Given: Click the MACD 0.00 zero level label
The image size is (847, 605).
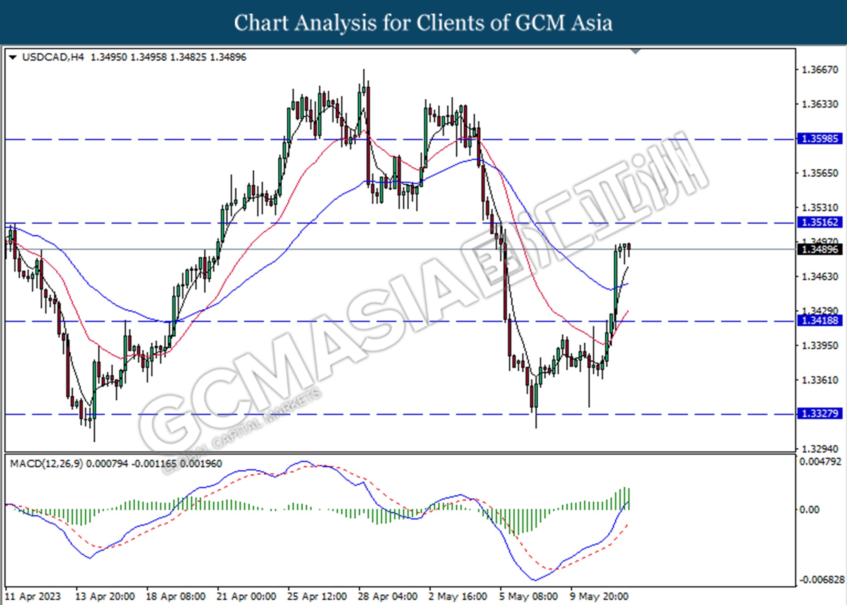Looking at the screenshot, I should tap(809, 510).
